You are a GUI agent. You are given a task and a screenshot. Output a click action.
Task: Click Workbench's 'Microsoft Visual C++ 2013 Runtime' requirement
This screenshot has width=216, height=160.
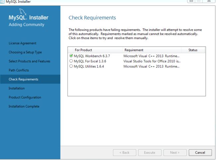click(x=152, y=56)
